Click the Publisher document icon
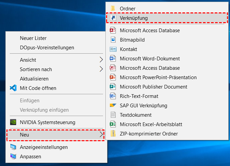Viewport: 230px width, 166px height. point(113,87)
